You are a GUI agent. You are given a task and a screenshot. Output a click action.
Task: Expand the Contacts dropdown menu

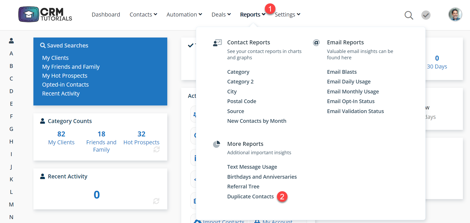tap(143, 14)
